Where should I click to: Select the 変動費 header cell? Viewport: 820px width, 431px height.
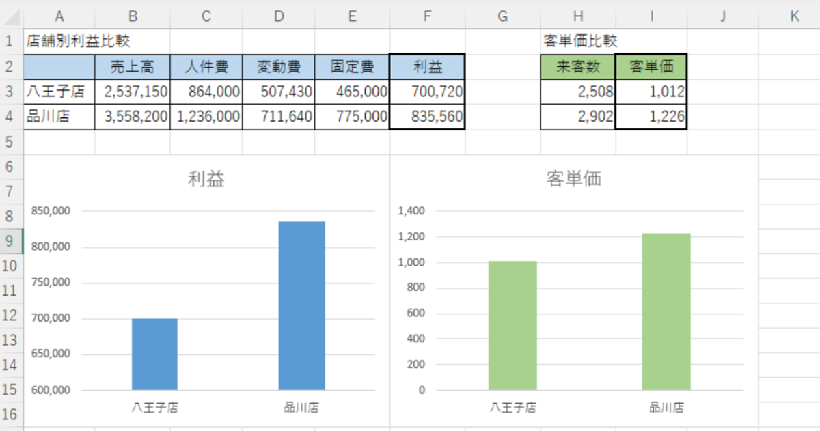click(x=279, y=67)
